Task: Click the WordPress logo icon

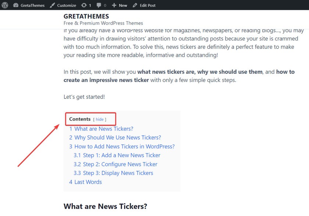Action: [x=5, y=5]
